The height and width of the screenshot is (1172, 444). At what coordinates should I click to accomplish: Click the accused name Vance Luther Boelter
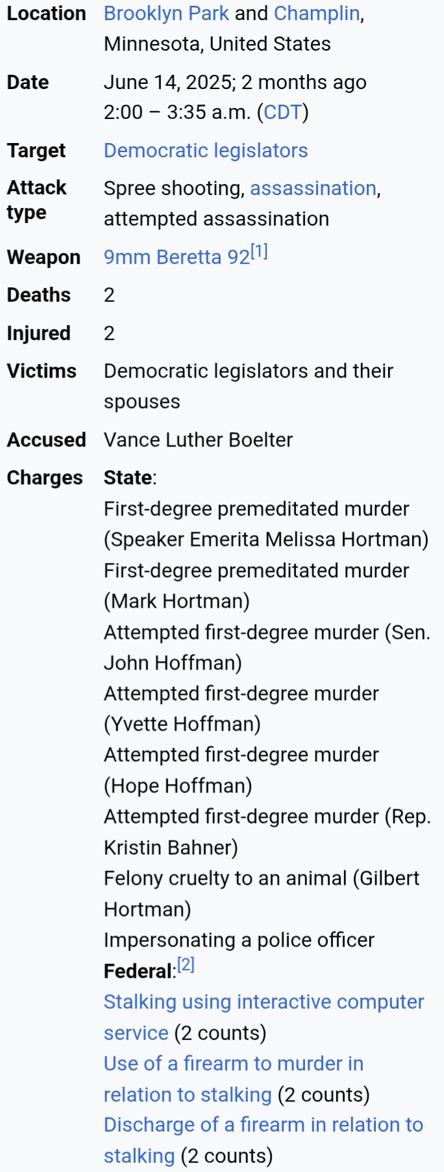pos(198,439)
